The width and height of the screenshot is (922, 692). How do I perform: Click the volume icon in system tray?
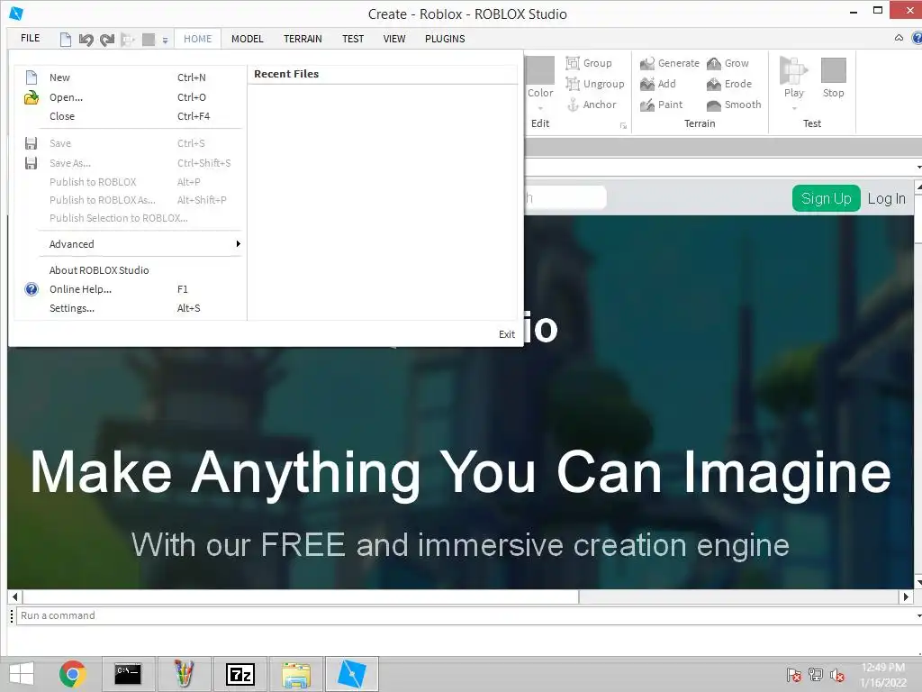click(837, 675)
